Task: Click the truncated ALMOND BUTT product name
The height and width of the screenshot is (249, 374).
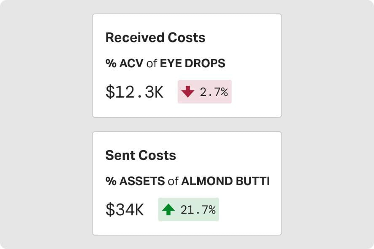Action: [x=225, y=181]
